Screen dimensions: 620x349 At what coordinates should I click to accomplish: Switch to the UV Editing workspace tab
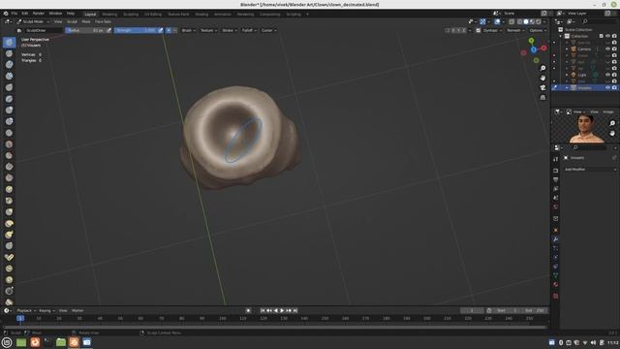coord(153,15)
